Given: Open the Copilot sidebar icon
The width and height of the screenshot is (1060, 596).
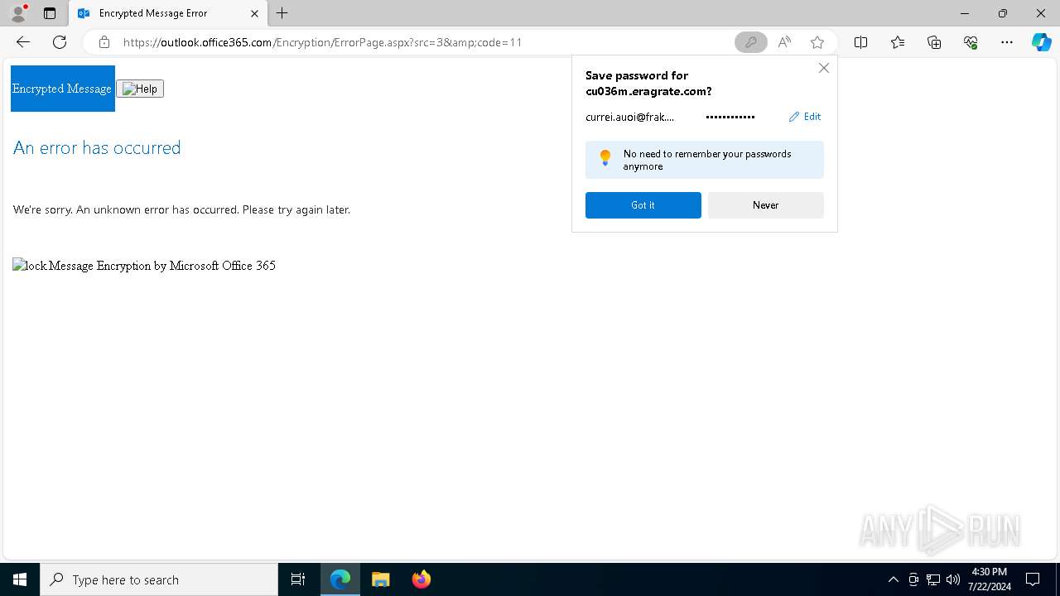Looking at the screenshot, I should coord(1041,42).
